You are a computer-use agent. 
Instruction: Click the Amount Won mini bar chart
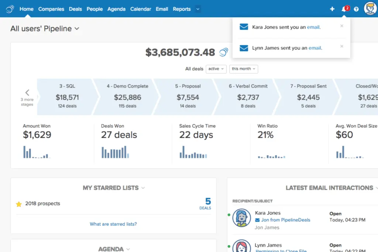[x=37, y=152]
